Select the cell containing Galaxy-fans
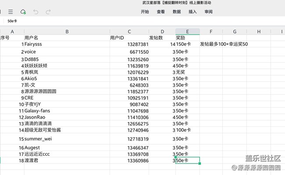 coord(67,111)
